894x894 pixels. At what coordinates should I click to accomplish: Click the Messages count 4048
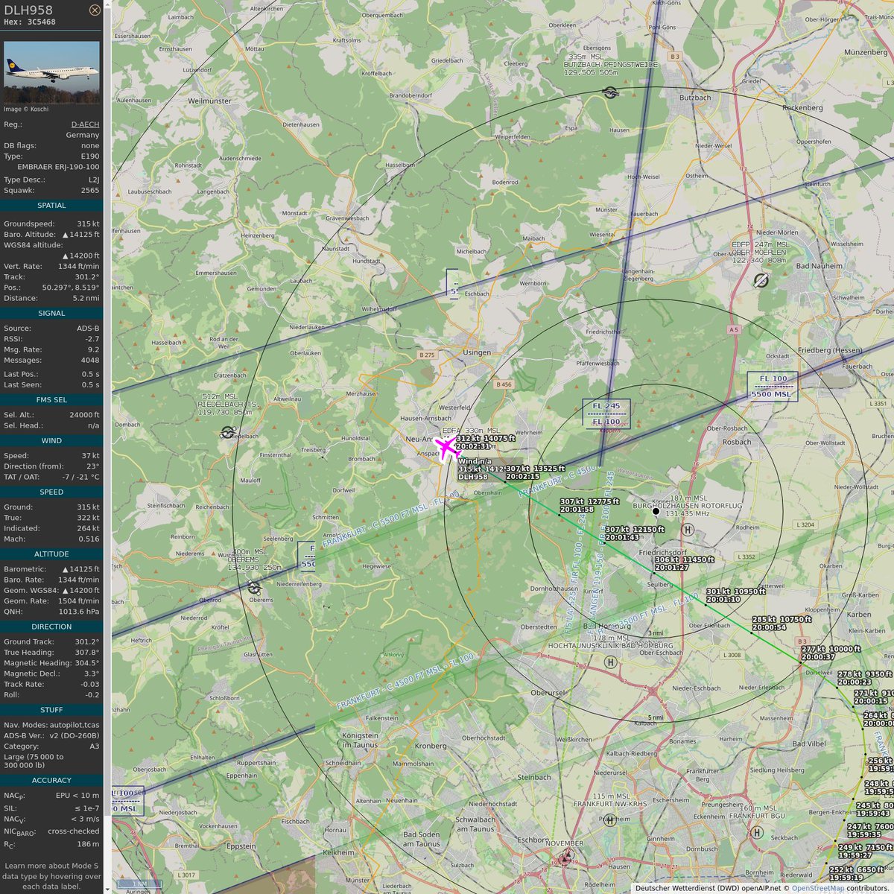tap(90, 360)
